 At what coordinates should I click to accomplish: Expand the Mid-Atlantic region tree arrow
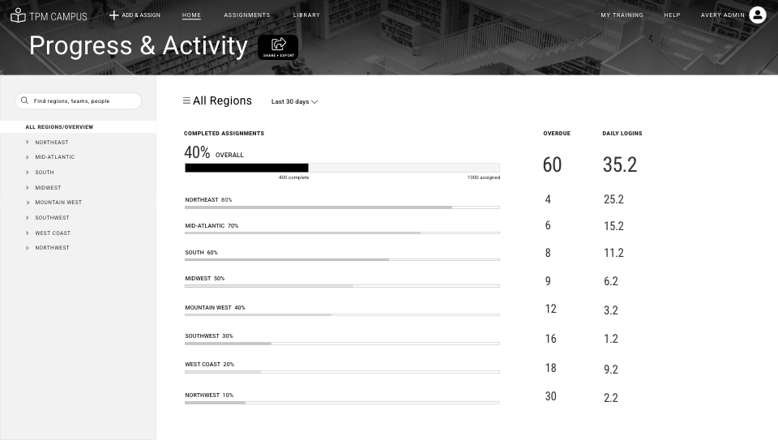tap(28, 156)
